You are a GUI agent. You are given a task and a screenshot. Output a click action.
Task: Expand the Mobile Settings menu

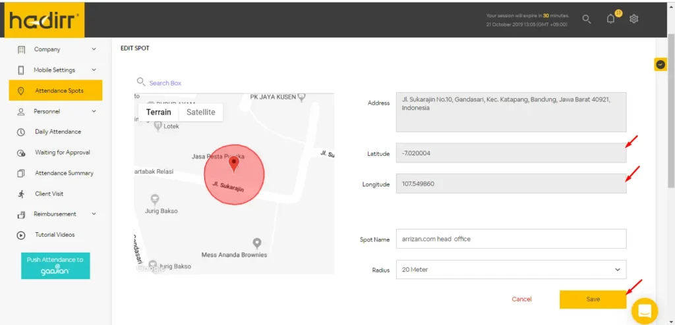56,70
